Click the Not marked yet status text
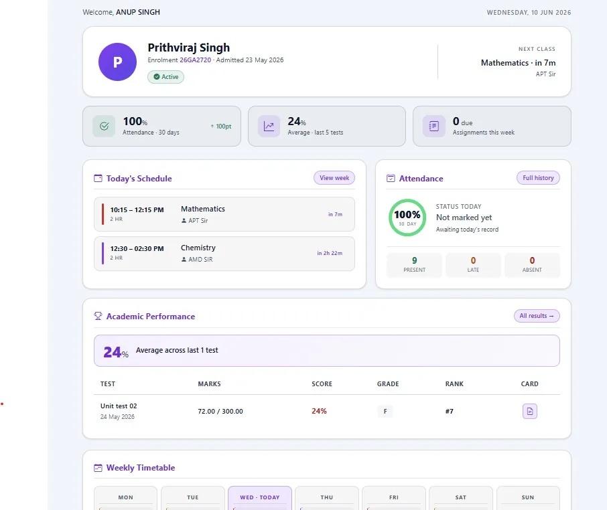The width and height of the screenshot is (607, 510). [x=464, y=218]
